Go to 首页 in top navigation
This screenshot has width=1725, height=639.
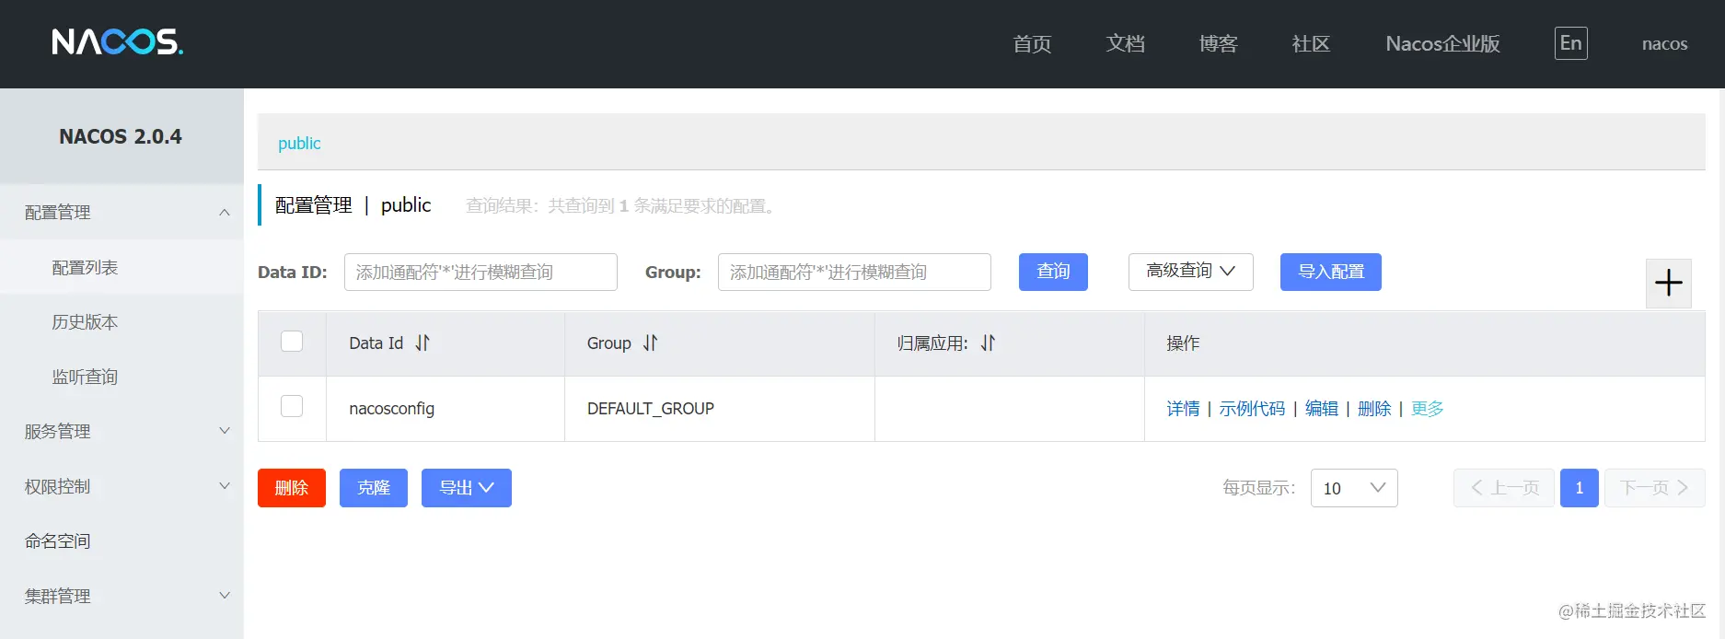tap(1032, 44)
